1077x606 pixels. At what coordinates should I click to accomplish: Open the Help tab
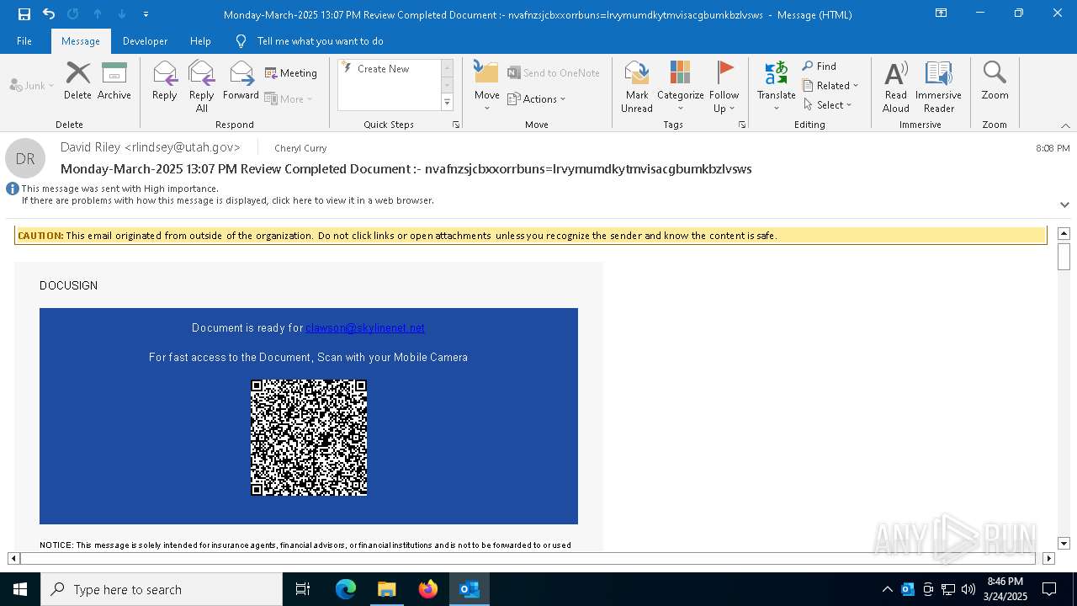coord(200,41)
